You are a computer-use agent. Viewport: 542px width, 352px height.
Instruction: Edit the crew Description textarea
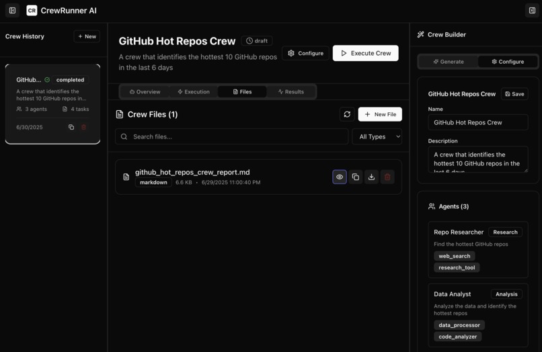(x=478, y=159)
